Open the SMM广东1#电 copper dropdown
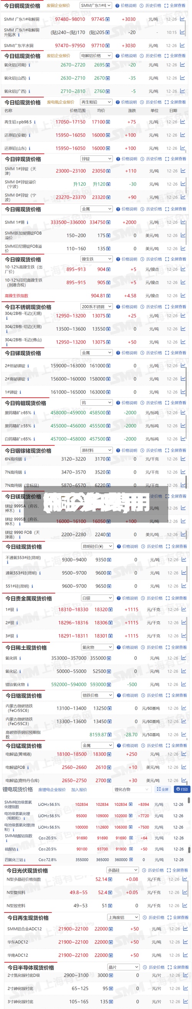This screenshot has height=1009, width=192. 96,6
